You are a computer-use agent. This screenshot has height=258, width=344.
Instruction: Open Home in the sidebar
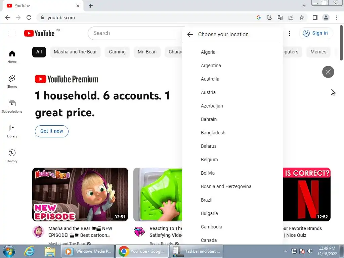pyautogui.click(x=12, y=56)
